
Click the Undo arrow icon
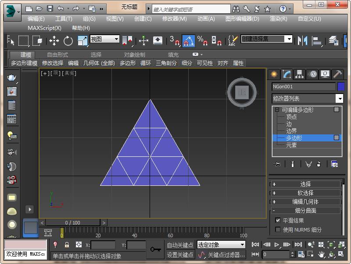[x=61, y=9]
